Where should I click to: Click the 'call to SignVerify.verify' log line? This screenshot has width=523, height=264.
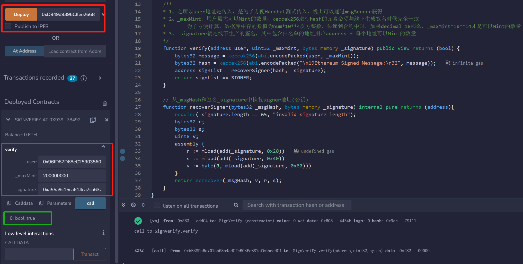pos(166,231)
